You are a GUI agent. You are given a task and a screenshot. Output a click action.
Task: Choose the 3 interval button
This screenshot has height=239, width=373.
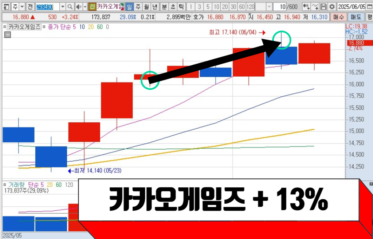click(x=199, y=7)
